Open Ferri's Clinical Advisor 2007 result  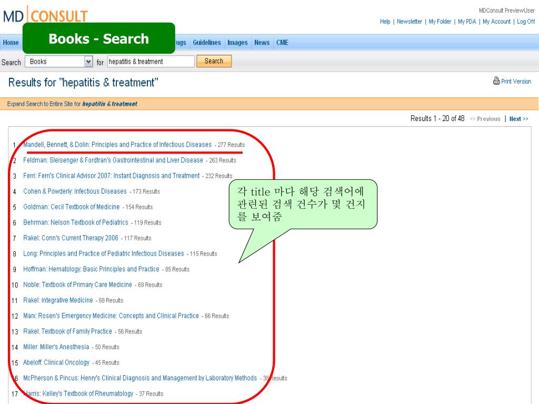tap(112, 176)
